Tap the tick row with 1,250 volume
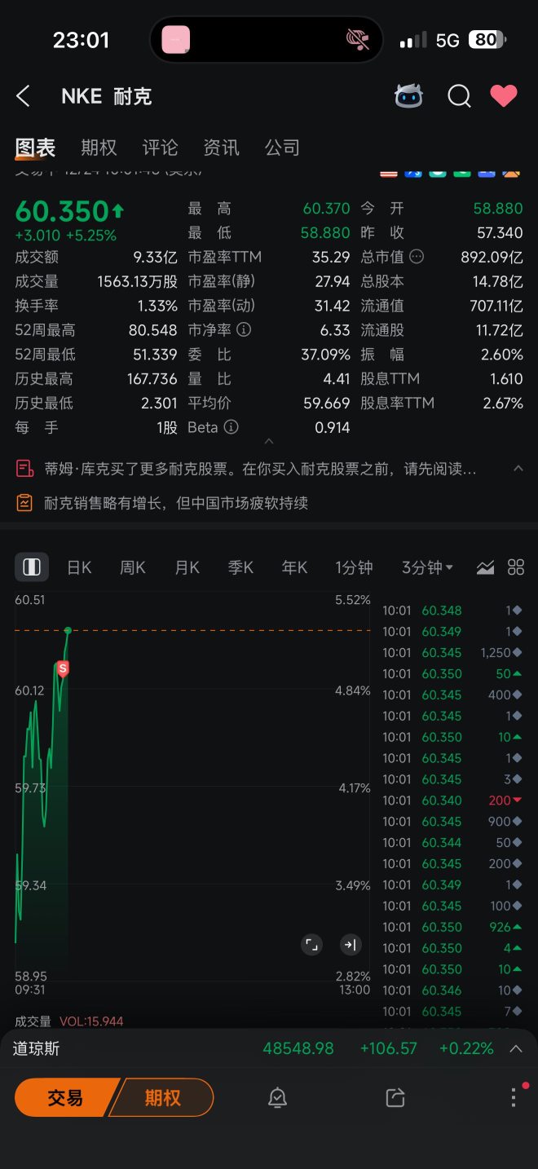This screenshot has width=538, height=1169. point(452,653)
